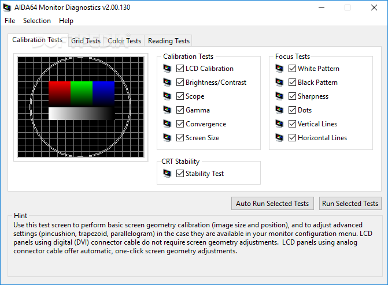Toggle the Black Pattern checkbox
The height and width of the screenshot is (285, 388).
[292, 82]
